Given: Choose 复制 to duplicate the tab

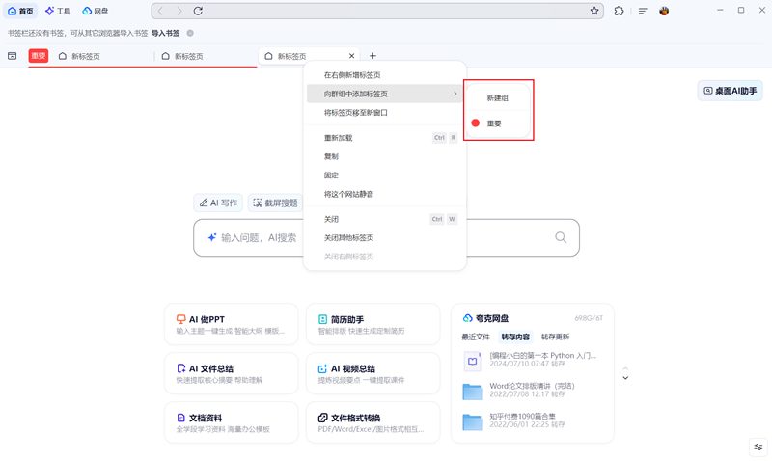Looking at the screenshot, I should pos(384,156).
